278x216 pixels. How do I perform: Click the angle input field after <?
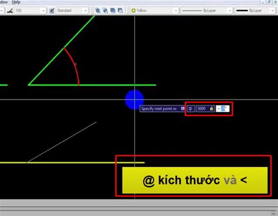222,109
